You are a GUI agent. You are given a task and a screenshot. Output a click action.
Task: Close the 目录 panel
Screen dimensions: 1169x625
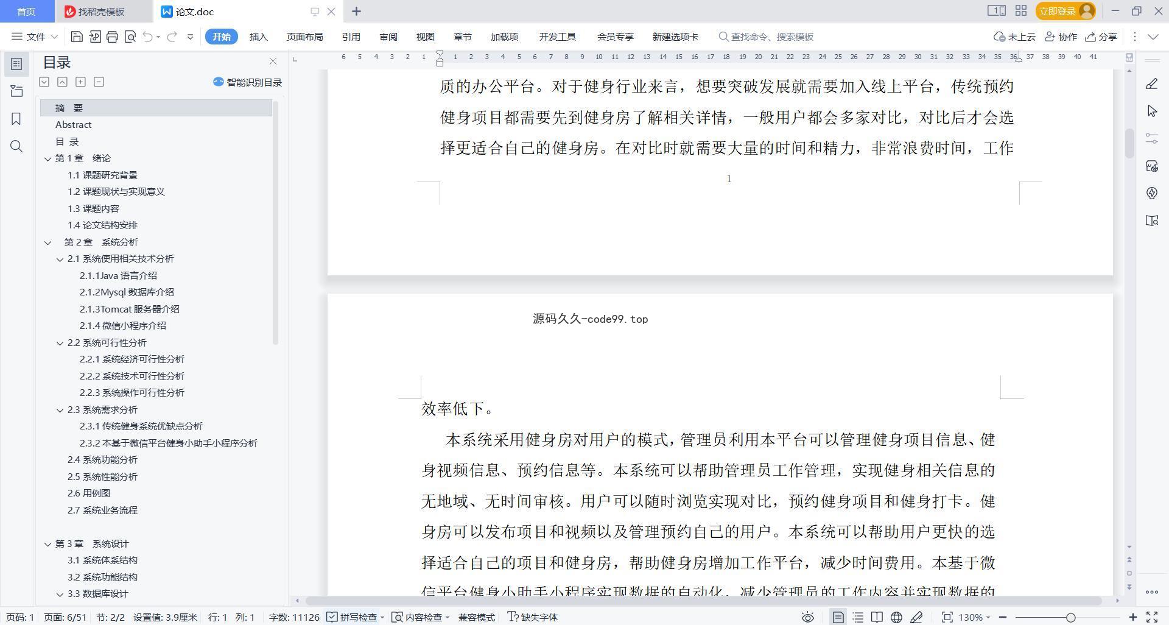click(273, 62)
